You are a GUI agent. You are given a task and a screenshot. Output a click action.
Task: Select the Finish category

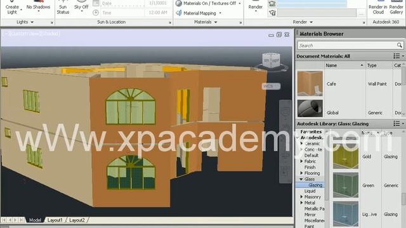[310, 167]
